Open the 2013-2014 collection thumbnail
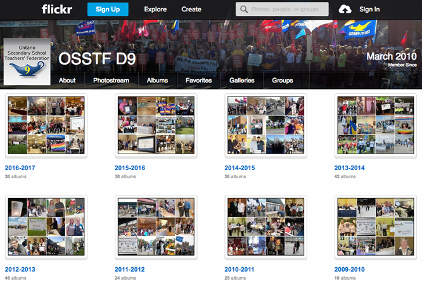The width and height of the screenshot is (422, 283). 376,126
